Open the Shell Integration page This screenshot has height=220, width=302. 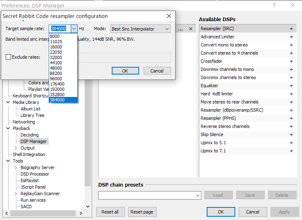tap(29, 154)
